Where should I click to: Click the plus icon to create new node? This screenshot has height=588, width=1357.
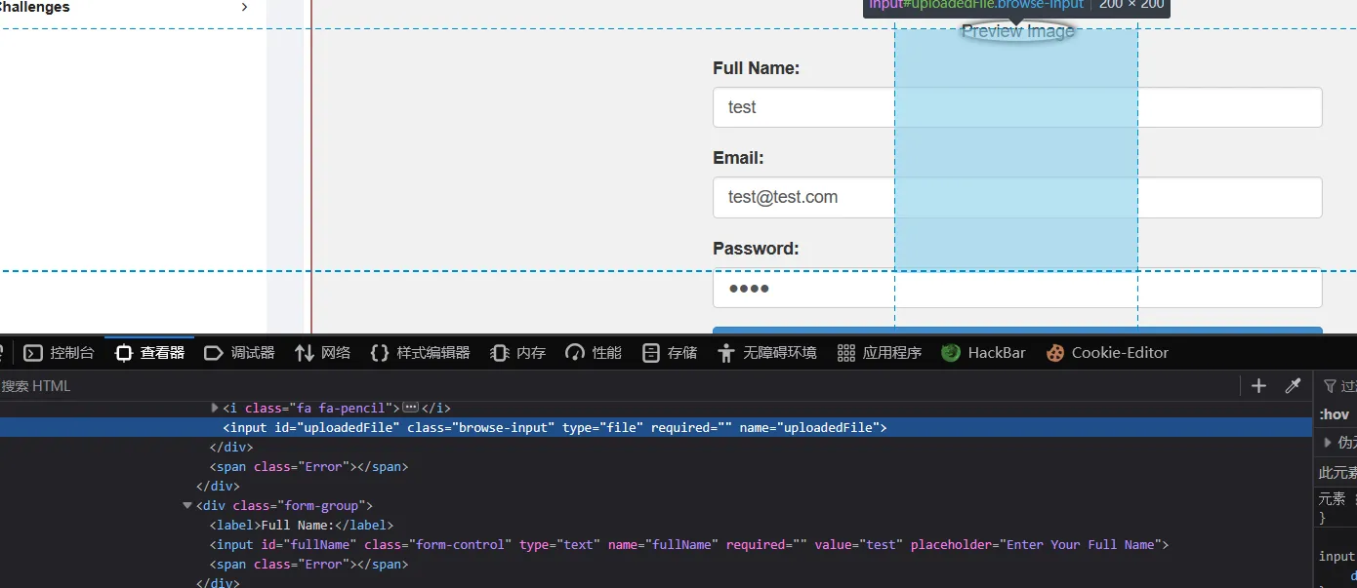pos(1258,386)
